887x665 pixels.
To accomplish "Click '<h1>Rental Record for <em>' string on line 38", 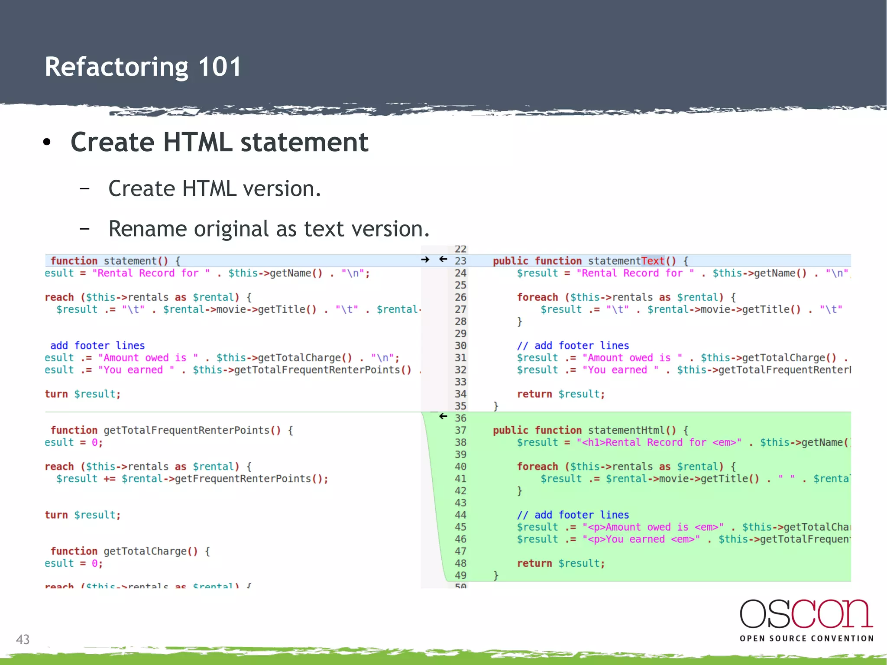I will tap(659, 442).
